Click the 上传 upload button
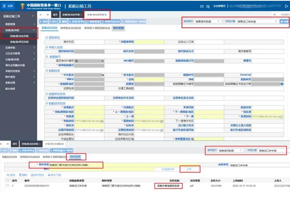This screenshot has width=290, height=199. pyautogui.click(x=189, y=169)
